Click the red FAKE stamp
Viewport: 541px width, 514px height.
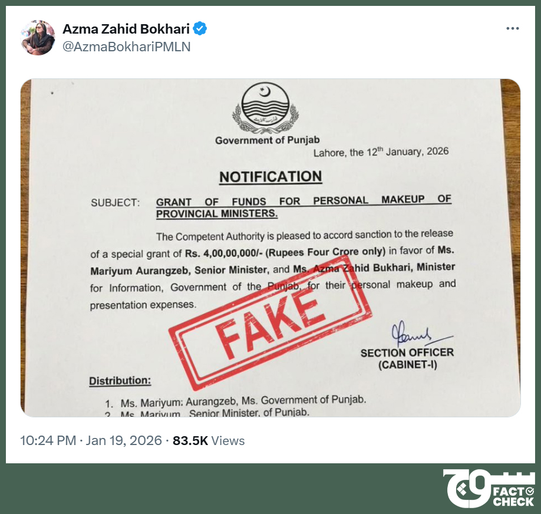pyautogui.click(x=270, y=324)
